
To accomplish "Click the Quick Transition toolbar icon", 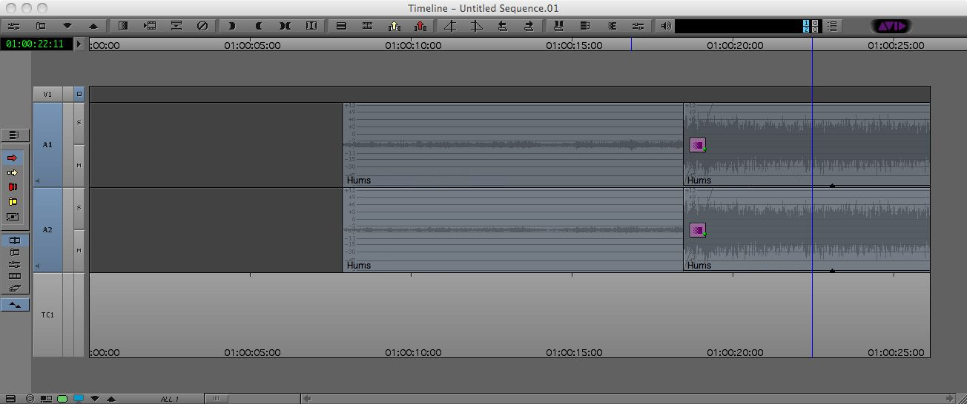I will point(123,26).
